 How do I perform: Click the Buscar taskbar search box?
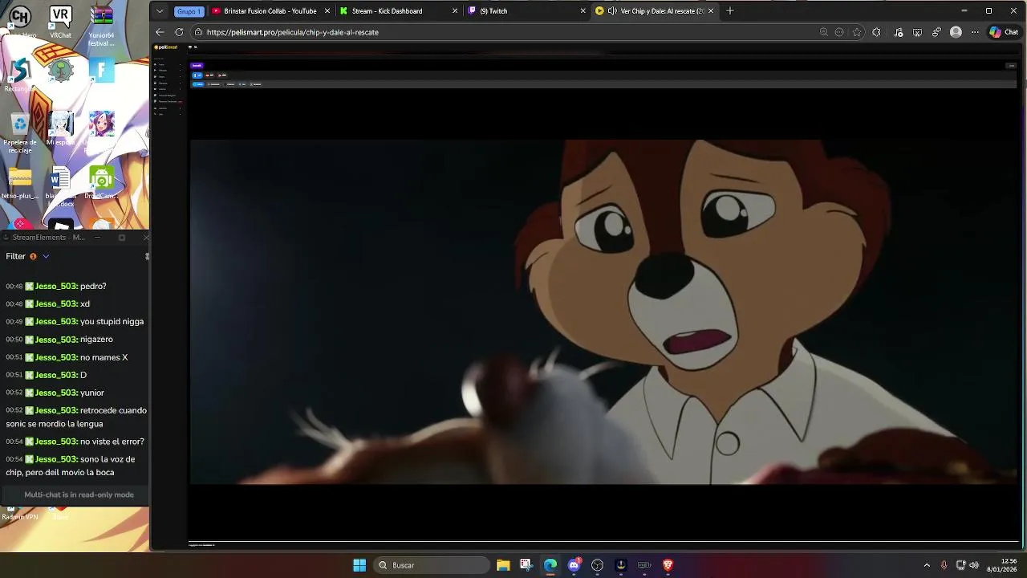pyautogui.click(x=432, y=565)
